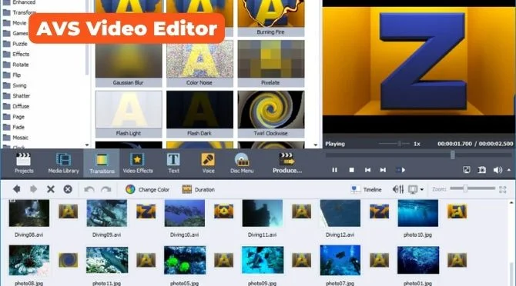The height and width of the screenshot is (286, 516).
Task: Choose the Flash Dark transition
Action: [199, 114]
